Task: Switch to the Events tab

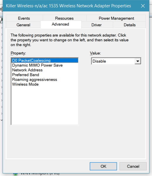Action: 24,18
